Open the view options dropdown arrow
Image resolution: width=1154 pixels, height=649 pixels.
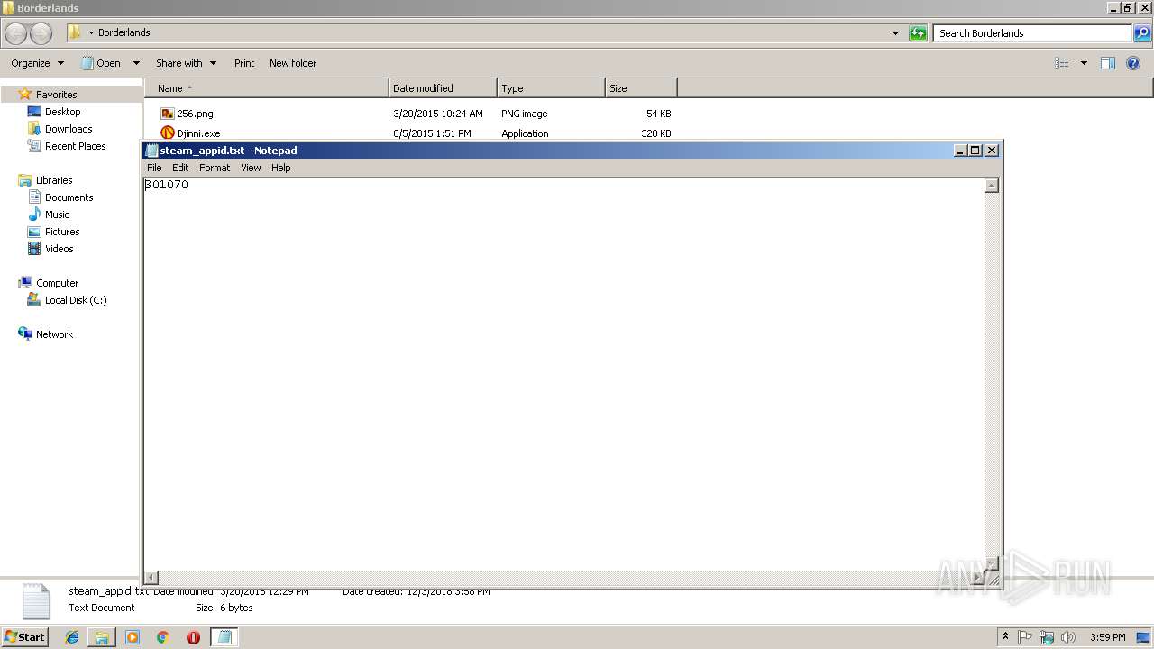[1084, 63]
